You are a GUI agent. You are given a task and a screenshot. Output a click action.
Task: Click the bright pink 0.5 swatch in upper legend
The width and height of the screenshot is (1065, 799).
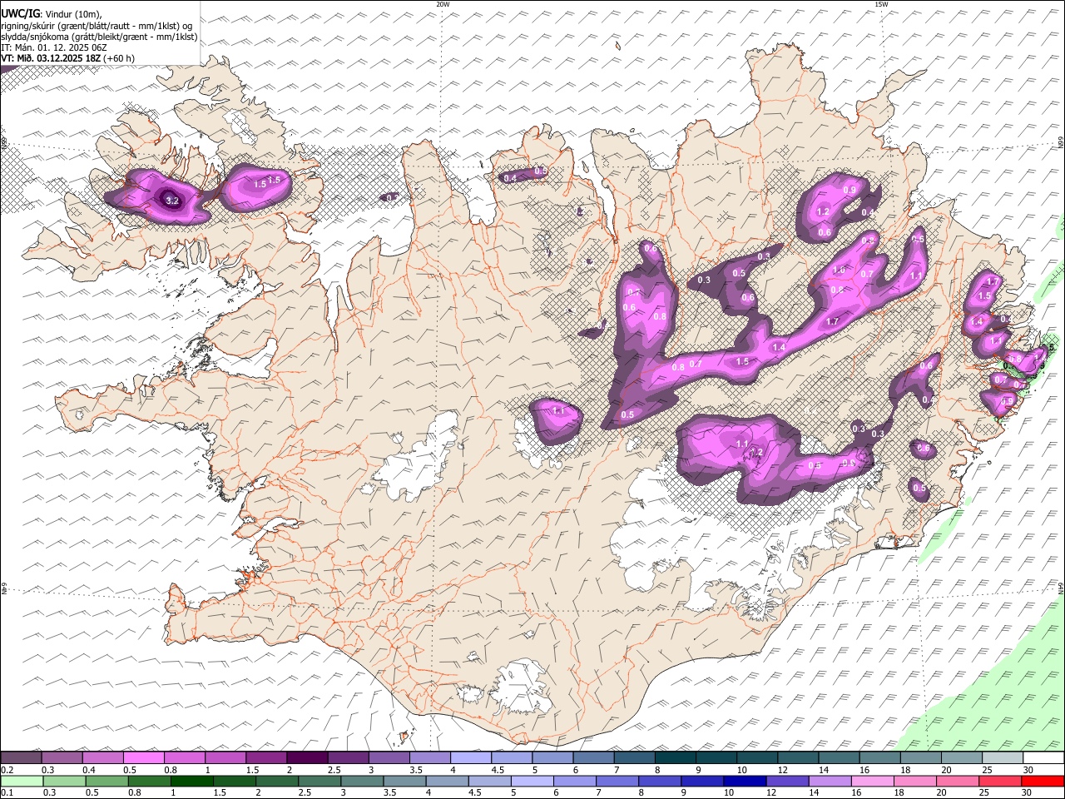click(143, 757)
